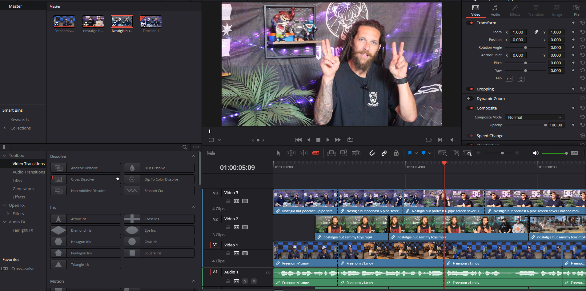This screenshot has height=291, width=586.
Task: Expand the Collections smart bin
Action: click(x=5, y=128)
